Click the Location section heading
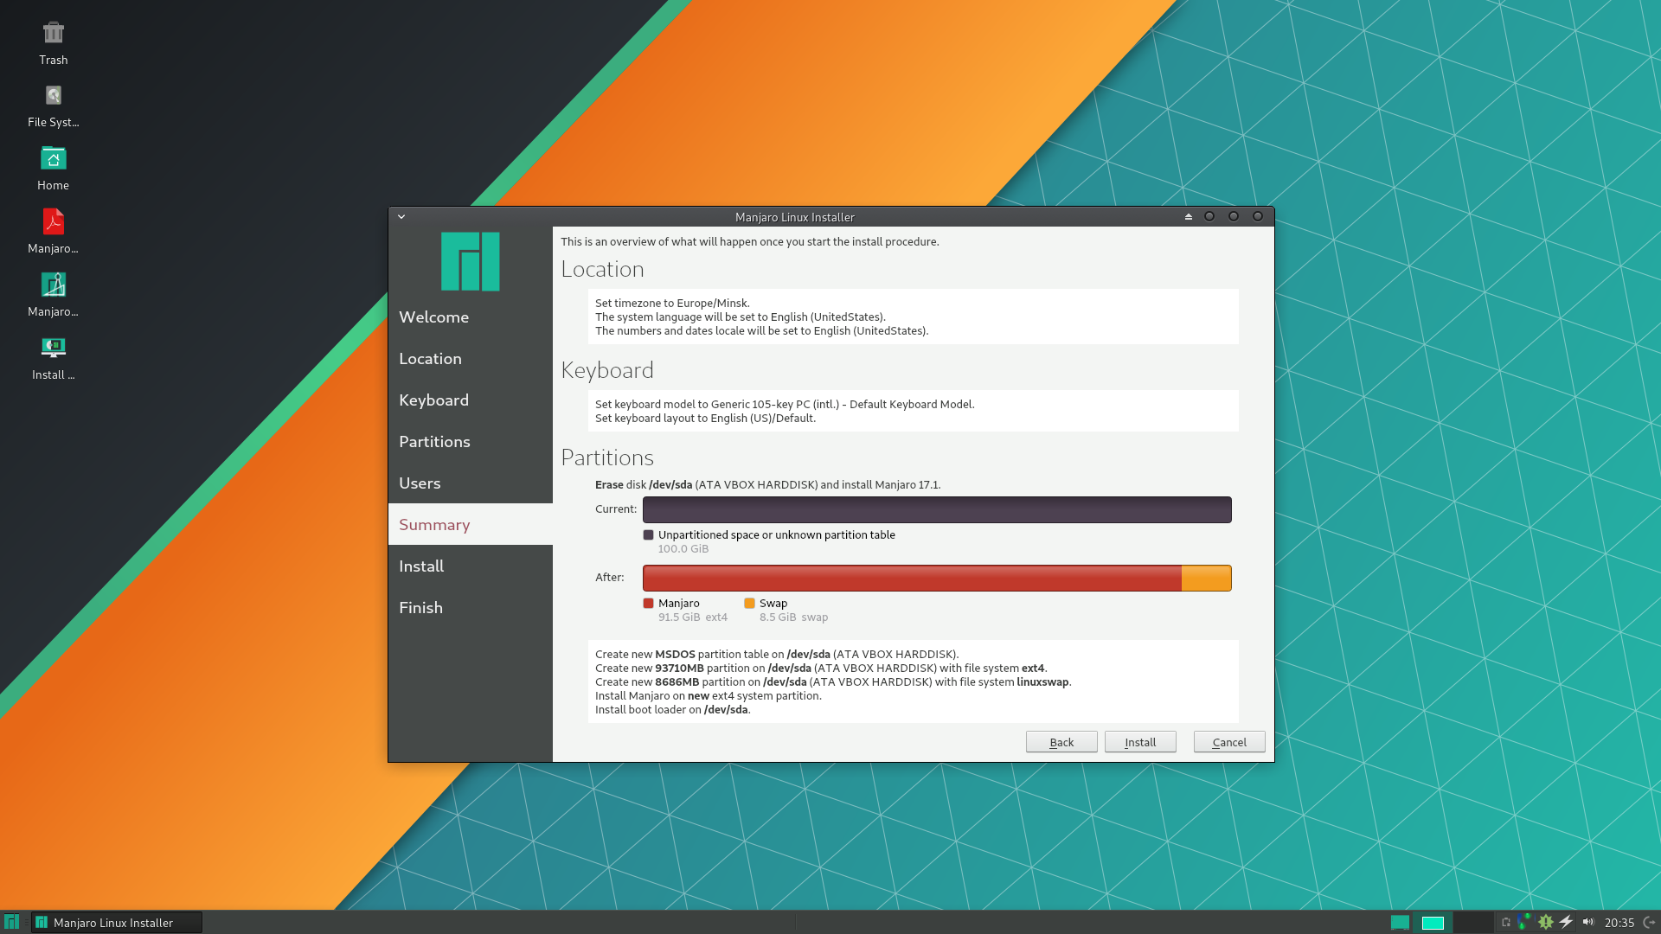Screen dimensions: 1661x934 coord(602,269)
